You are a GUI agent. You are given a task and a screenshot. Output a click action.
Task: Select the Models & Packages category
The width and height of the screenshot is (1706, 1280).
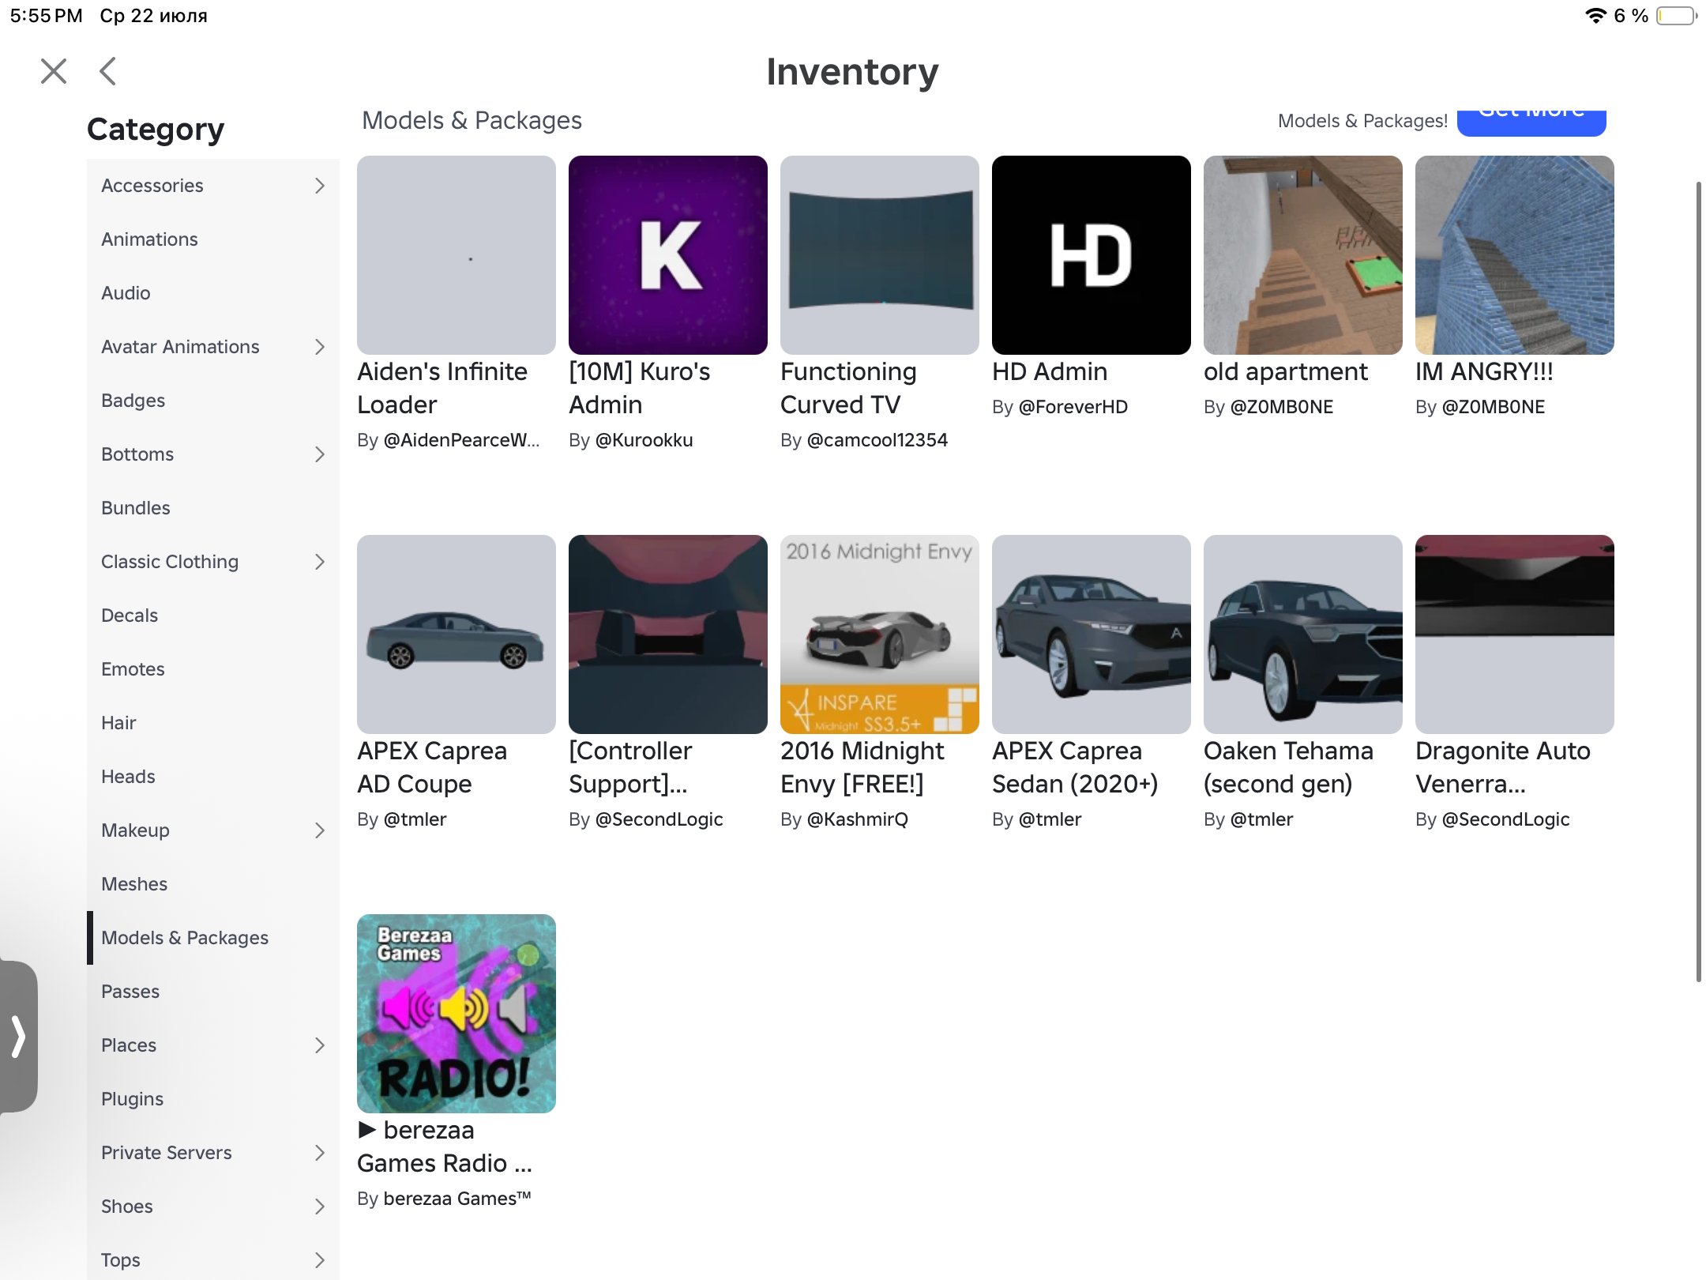coord(213,938)
